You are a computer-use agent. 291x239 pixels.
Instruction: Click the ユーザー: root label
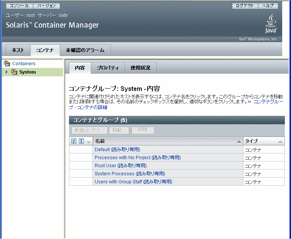click(20, 15)
